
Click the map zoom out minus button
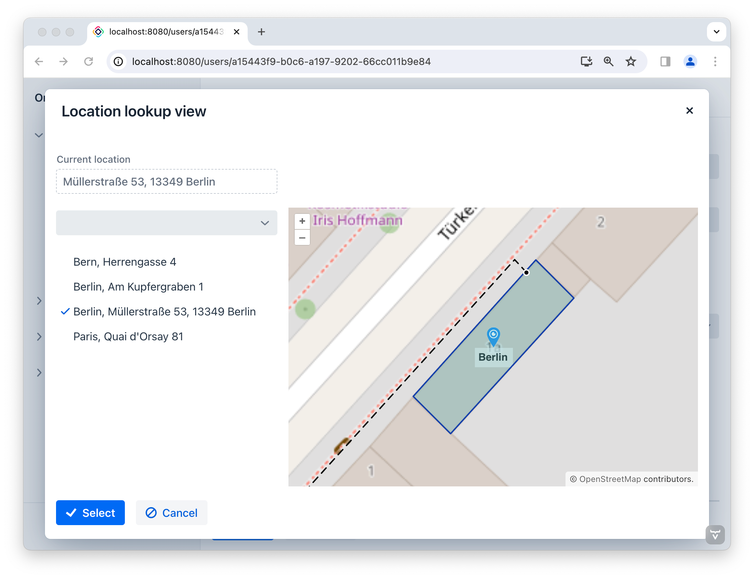pos(302,238)
